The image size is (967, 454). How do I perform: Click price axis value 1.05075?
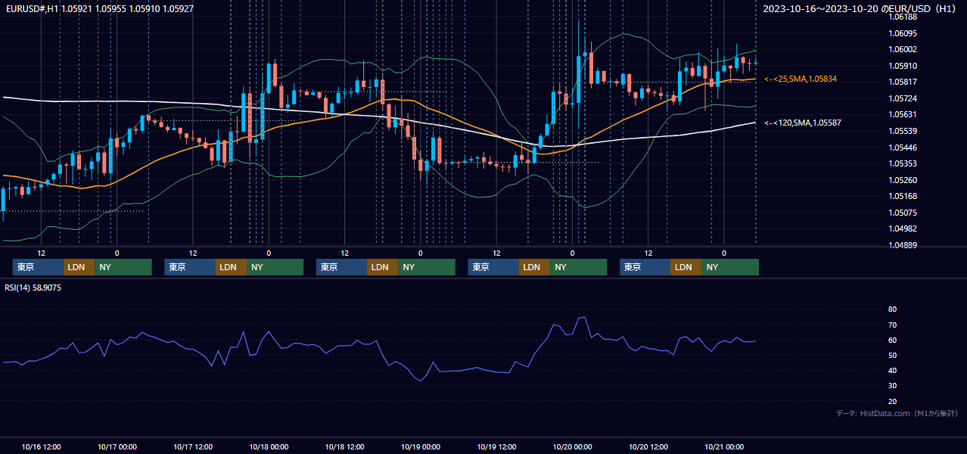(x=903, y=213)
